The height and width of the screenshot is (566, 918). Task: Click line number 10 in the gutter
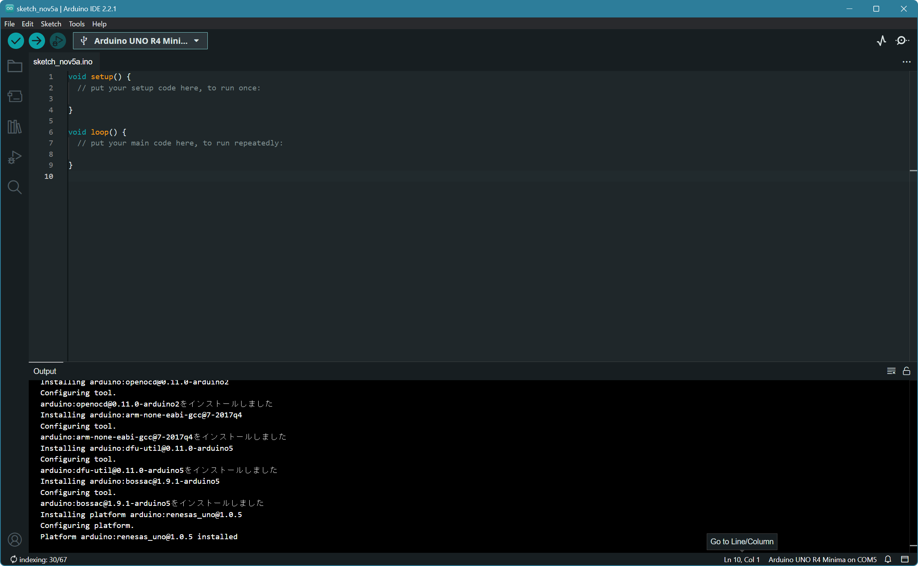tap(49, 177)
